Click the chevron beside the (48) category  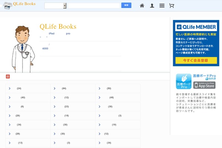pyautogui.click(x=100, y=97)
